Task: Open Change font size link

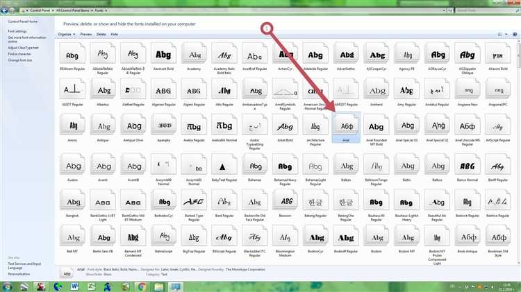Action: (20, 60)
